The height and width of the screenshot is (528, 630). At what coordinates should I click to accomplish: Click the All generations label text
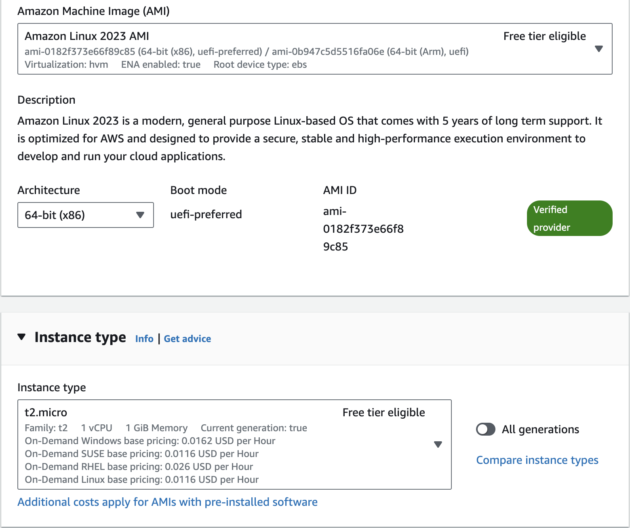click(540, 430)
